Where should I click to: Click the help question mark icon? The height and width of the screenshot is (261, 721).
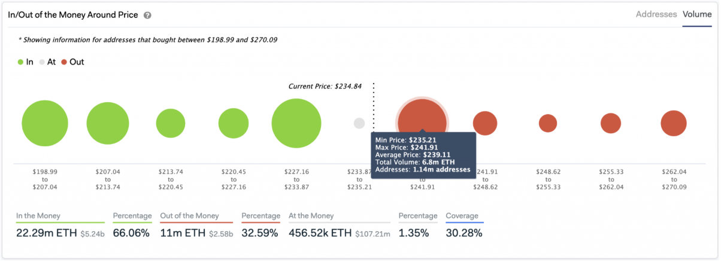tap(148, 15)
